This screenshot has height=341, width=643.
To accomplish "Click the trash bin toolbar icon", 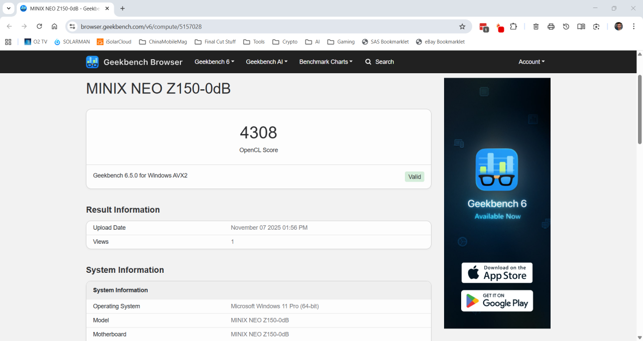I will [x=535, y=26].
